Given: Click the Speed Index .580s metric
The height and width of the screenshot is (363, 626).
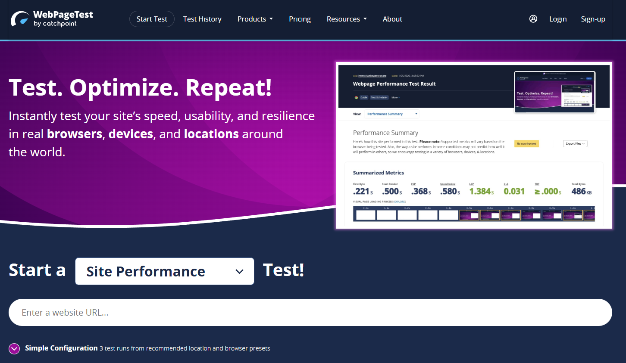Looking at the screenshot, I should [450, 190].
